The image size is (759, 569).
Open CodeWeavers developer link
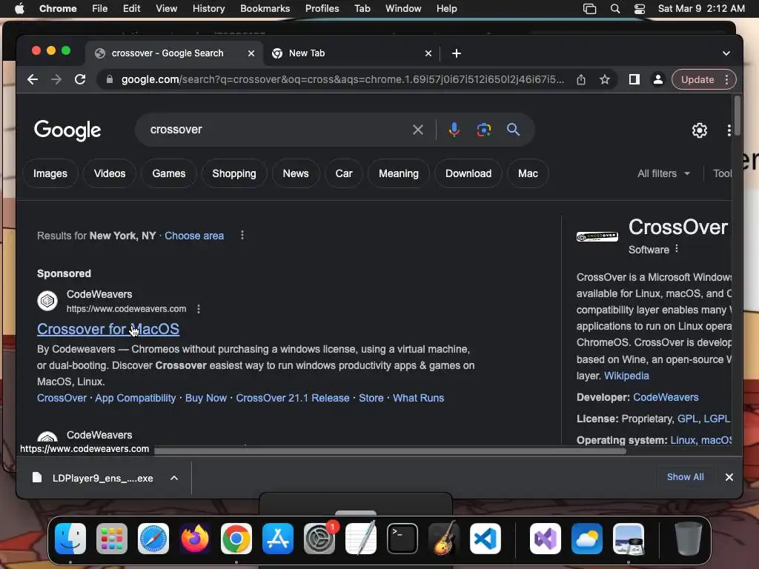666,397
